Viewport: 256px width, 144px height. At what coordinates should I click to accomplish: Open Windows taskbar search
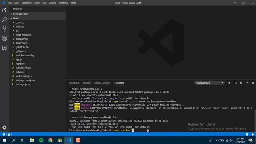click(x=14, y=140)
